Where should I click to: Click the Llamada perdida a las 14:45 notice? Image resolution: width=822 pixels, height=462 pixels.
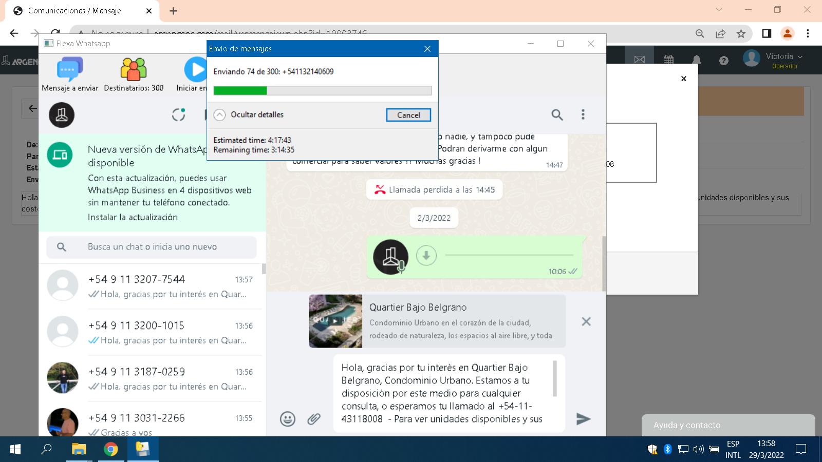pos(434,189)
